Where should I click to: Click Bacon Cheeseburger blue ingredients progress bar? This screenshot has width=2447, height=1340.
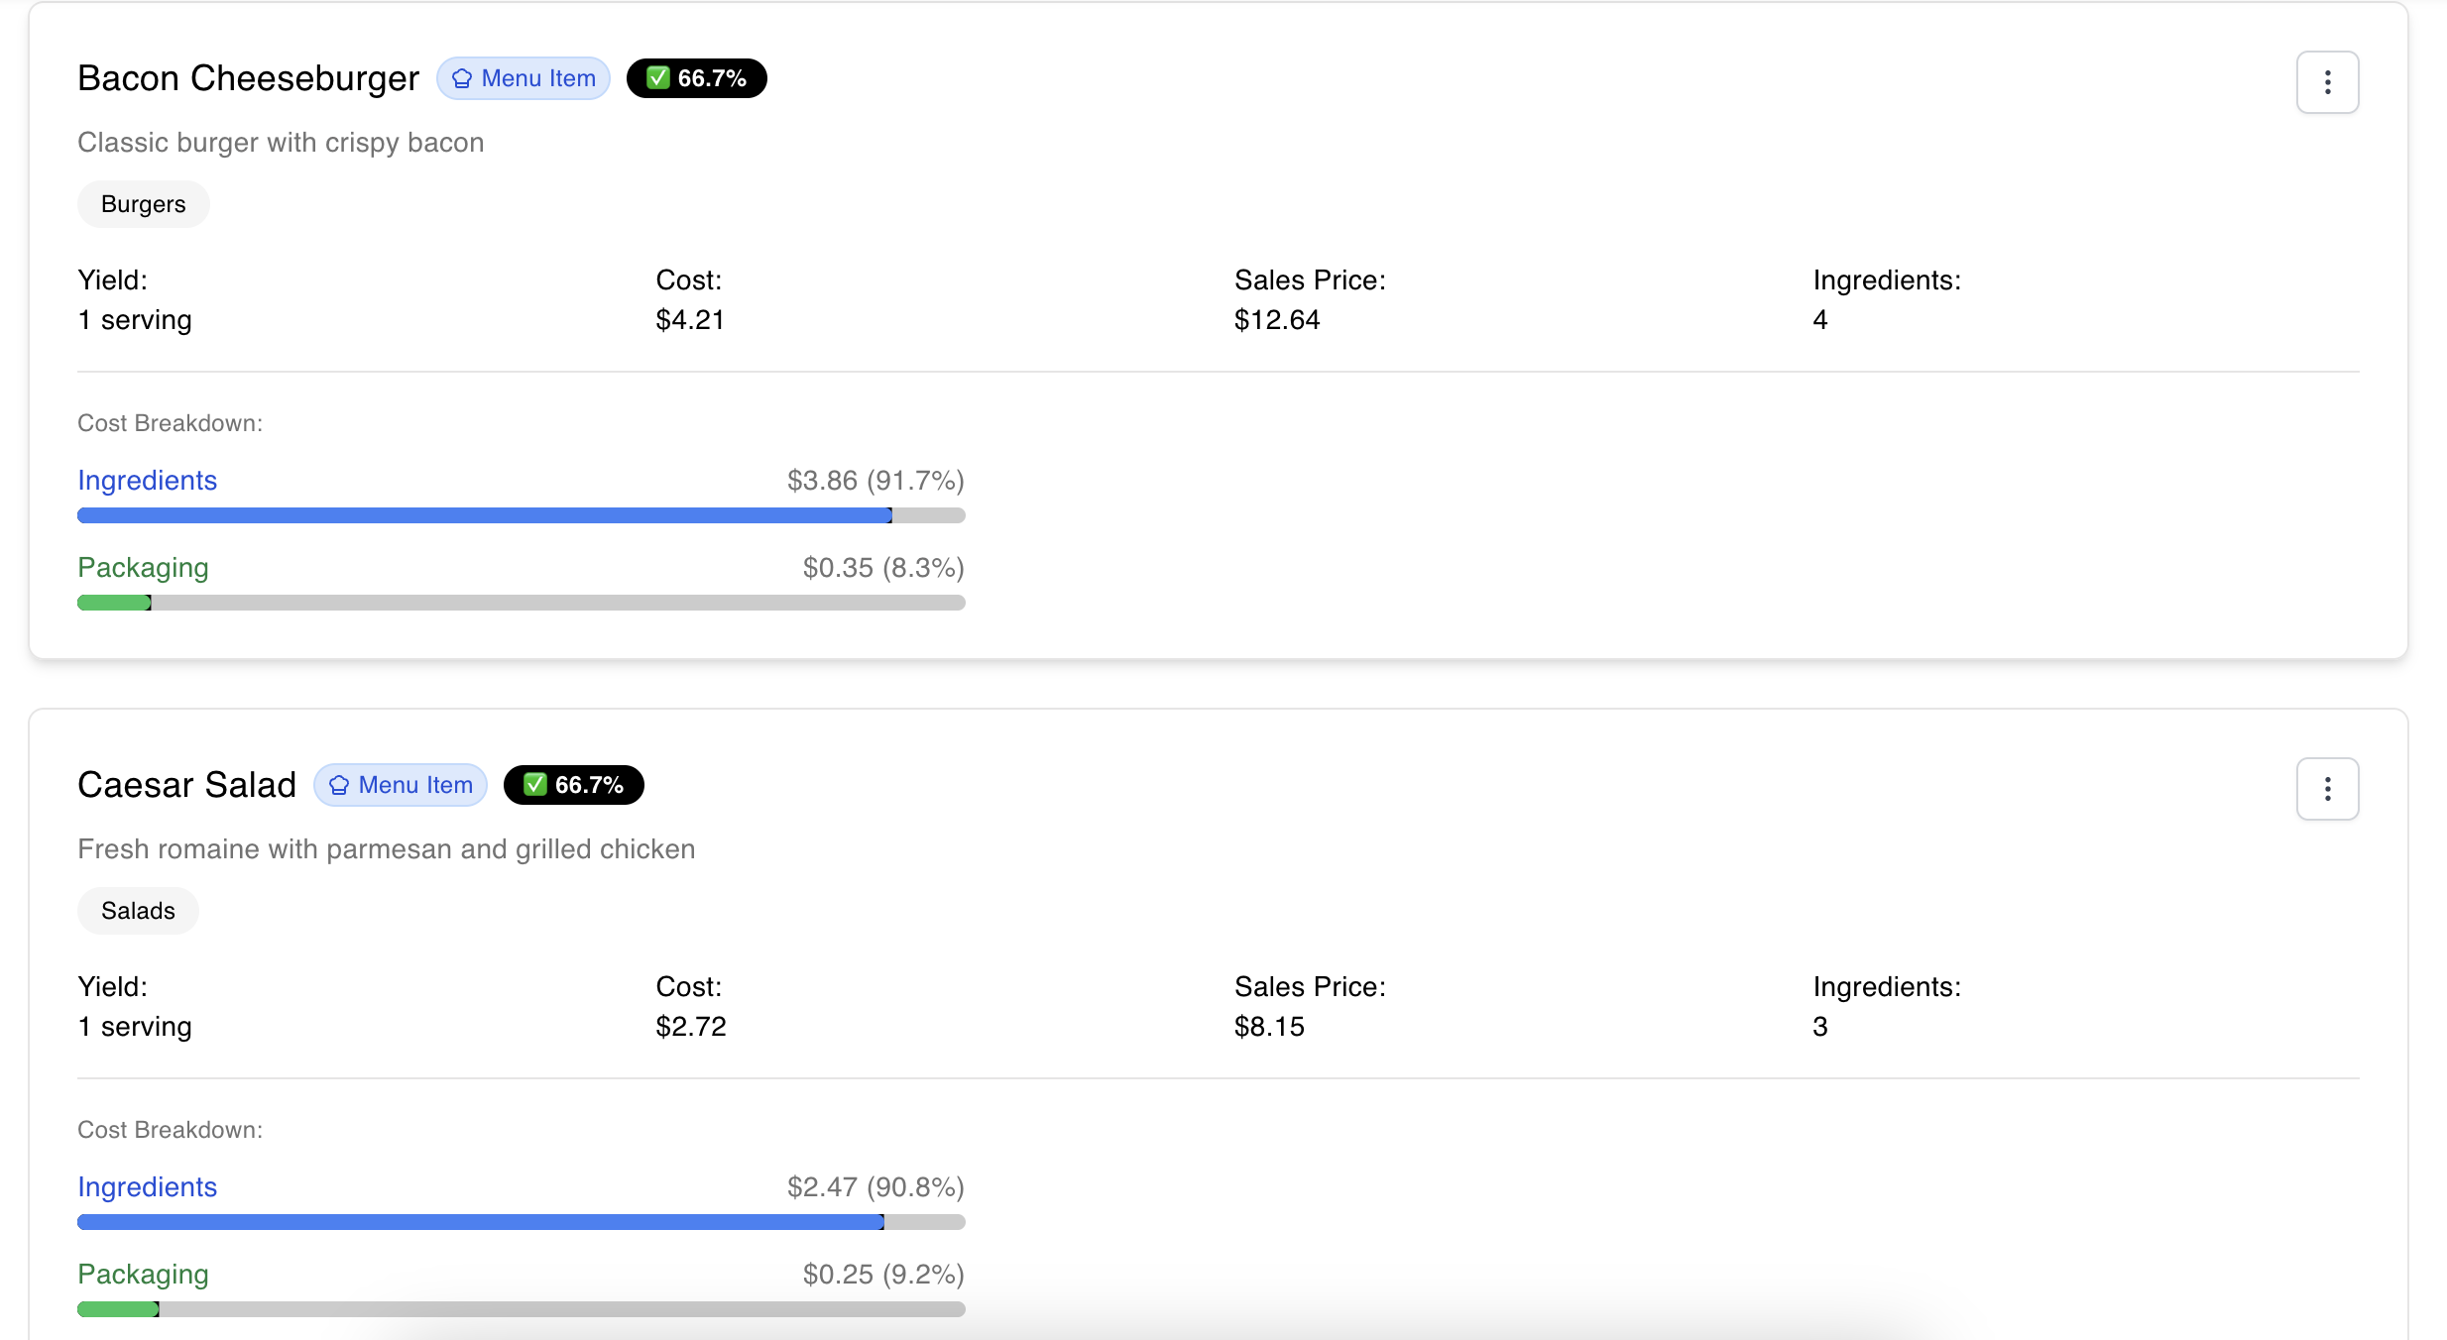(484, 515)
